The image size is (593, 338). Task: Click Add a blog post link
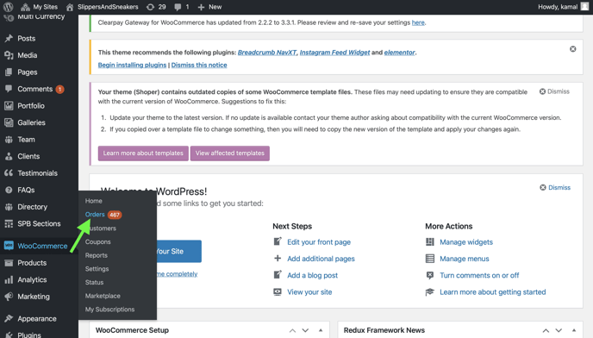click(x=312, y=275)
